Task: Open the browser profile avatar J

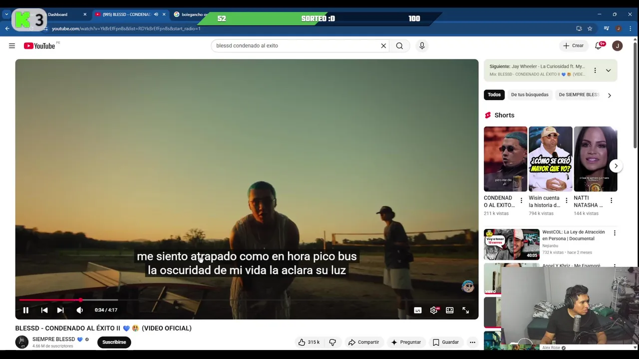Action: click(x=618, y=29)
